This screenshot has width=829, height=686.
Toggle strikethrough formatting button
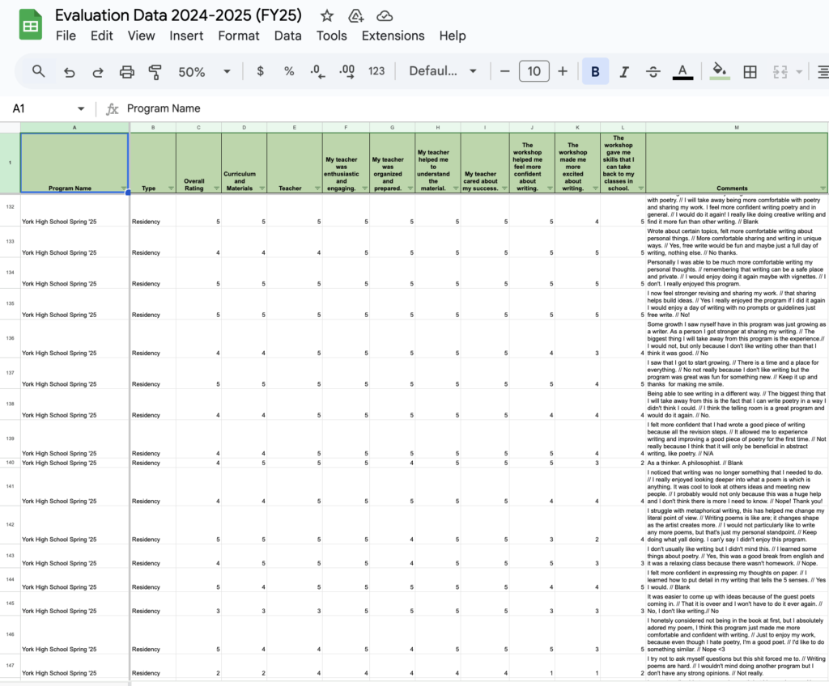pos(653,71)
